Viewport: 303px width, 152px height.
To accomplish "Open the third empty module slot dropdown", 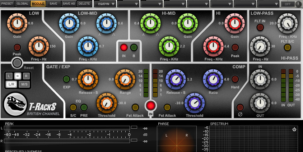I will [x=151, y=4].
